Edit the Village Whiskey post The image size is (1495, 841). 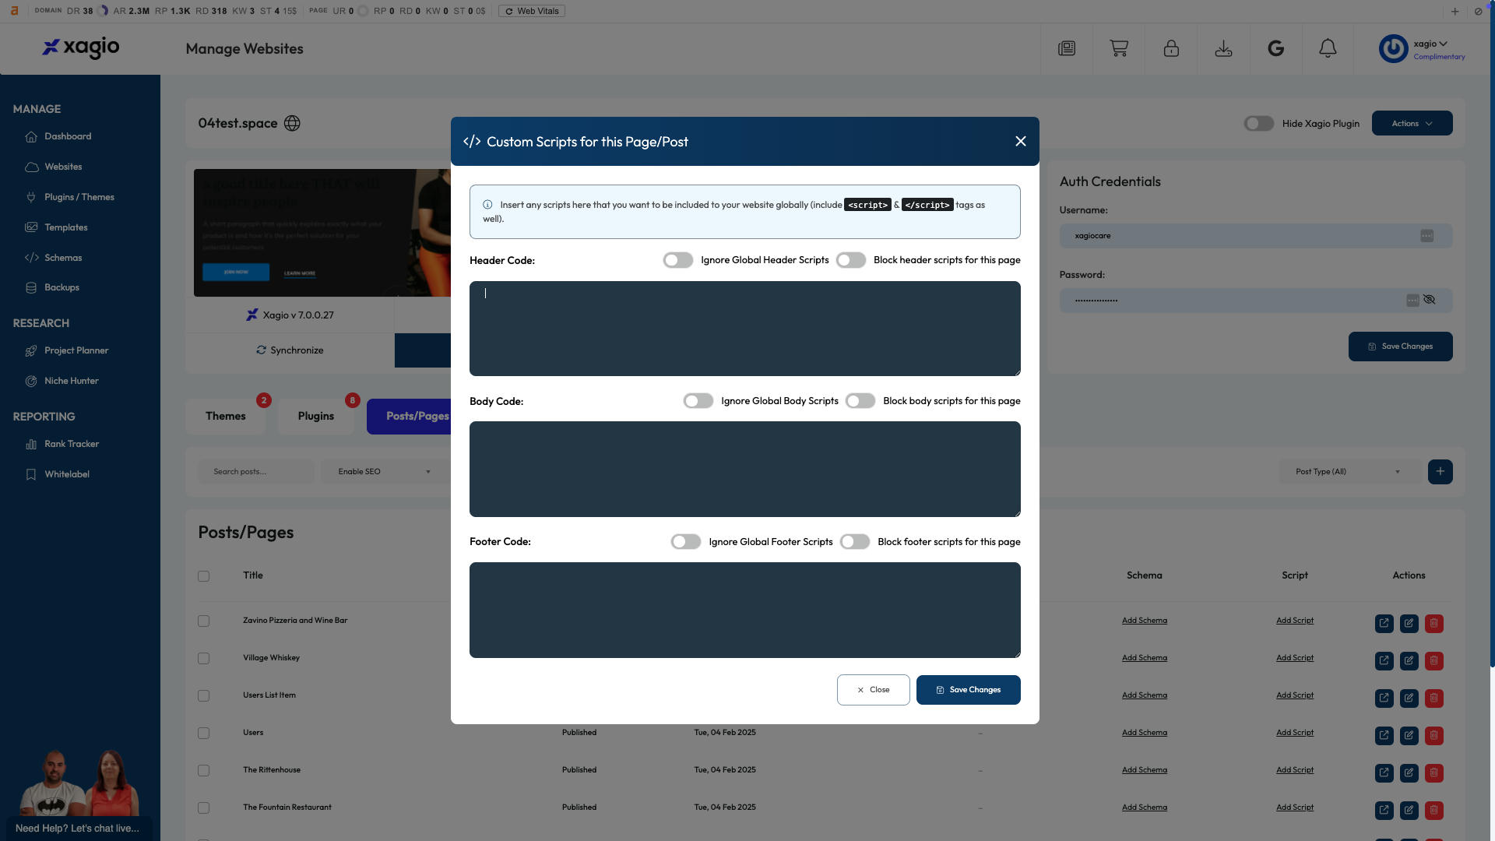pyautogui.click(x=1409, y=660)
